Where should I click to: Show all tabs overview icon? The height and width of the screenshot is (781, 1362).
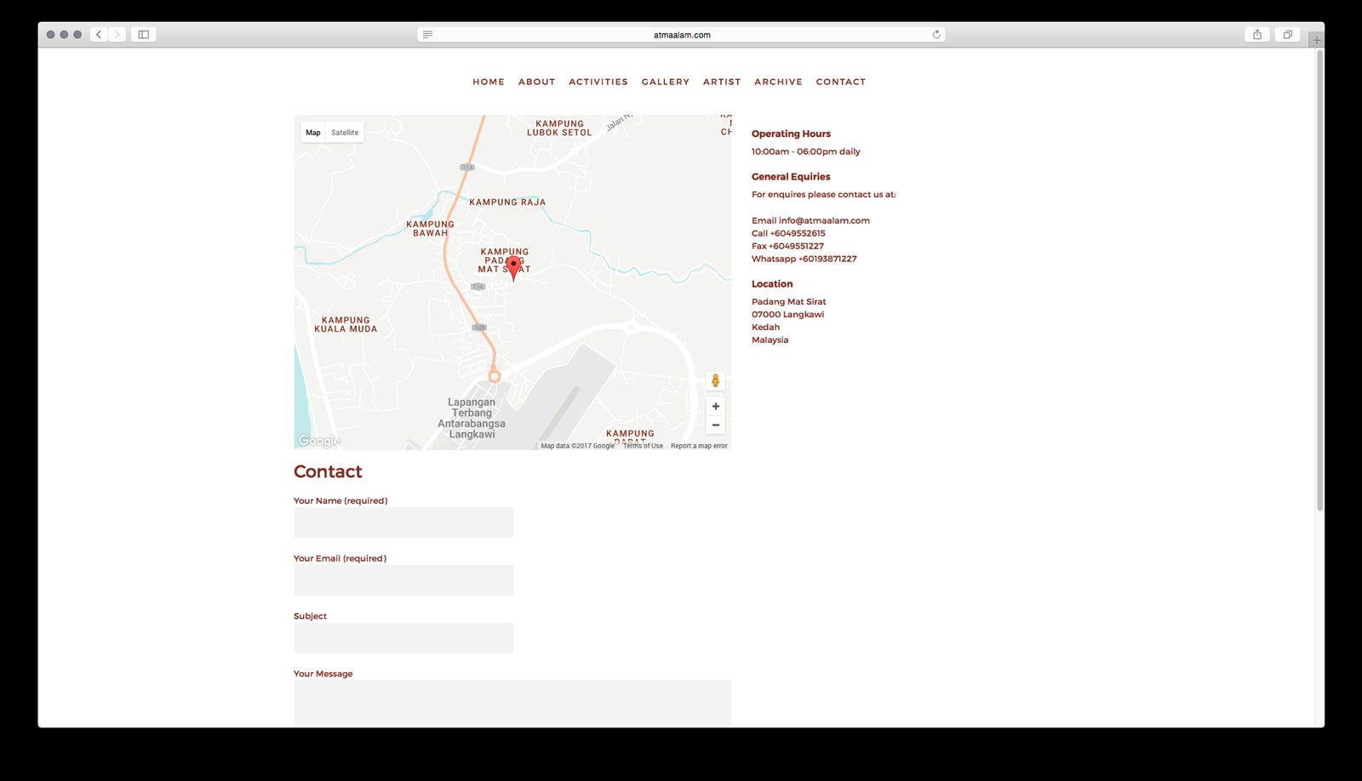pos(1287,35)
